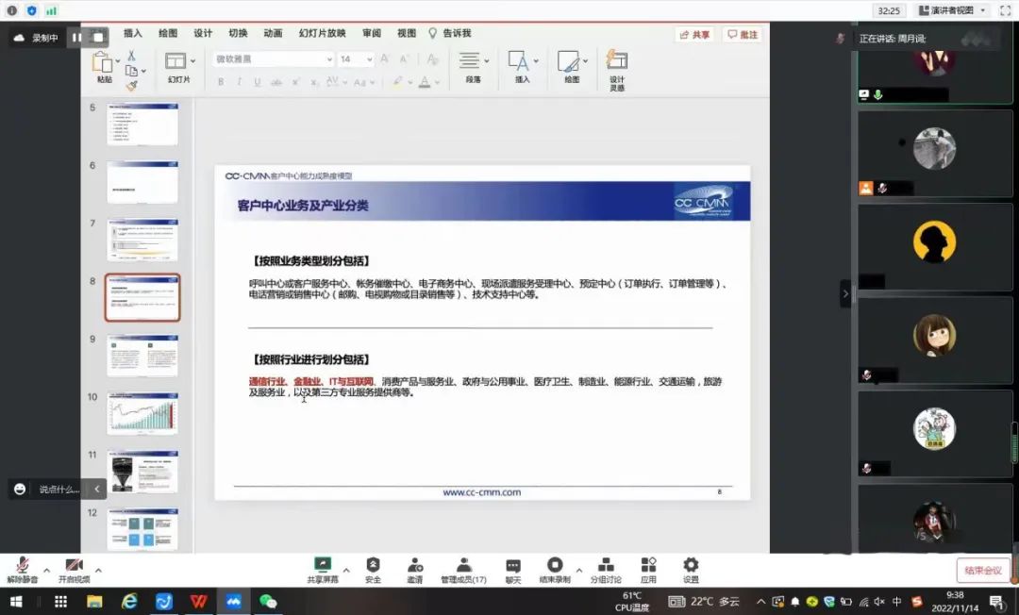This screenshot has height=615, width=1019.
Task: Open the Insert (插入) ribbon tab
Action: pyautogui.click(x=133, y=33)
